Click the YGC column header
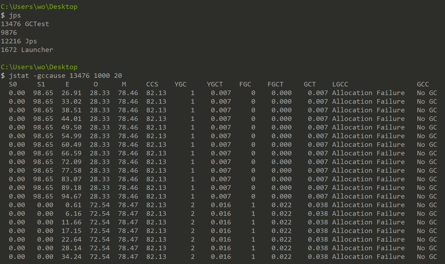Viewport: 445px width, 264px height. 180,84
